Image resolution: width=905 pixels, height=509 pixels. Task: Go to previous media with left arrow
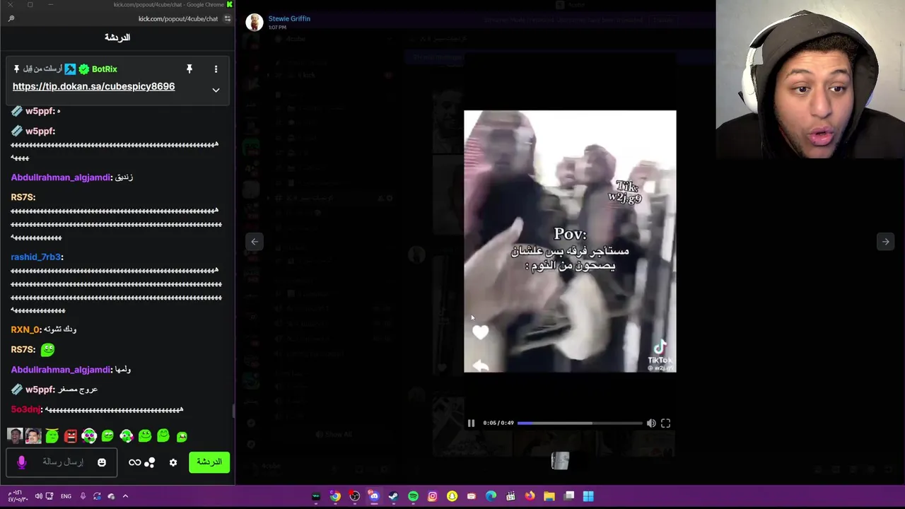tap(255, 242)
